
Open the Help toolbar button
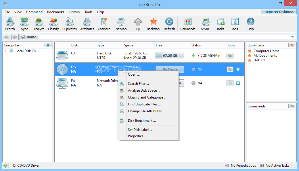click(251, 24)
